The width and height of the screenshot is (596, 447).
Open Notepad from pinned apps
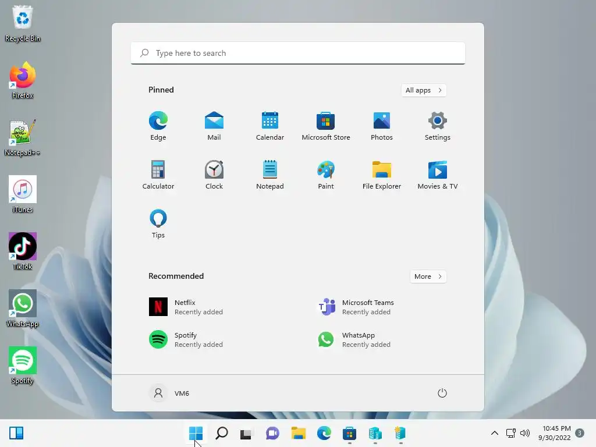270,175
